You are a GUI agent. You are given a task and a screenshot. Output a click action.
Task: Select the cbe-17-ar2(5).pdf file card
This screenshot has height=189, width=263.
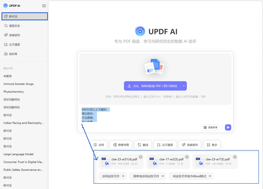pos(168,161)
